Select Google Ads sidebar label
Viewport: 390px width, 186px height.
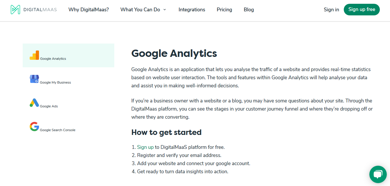coord(49,106)
